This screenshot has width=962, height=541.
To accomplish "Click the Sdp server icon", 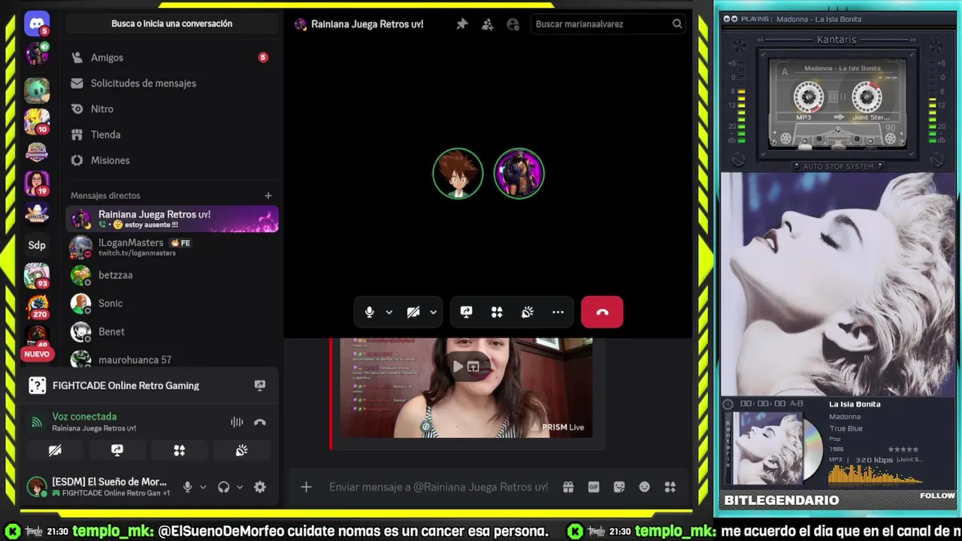I will click(36, 245).
